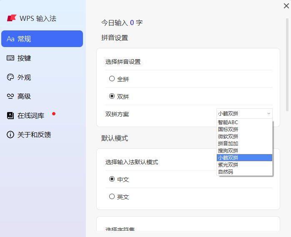The width and height of the screenshot is (291, 237).
Task: Open the 外观 settings tab
Action: click(42, 77)
